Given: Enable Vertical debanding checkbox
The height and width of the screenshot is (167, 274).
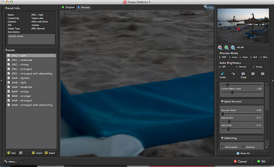Looking at the screenshot, I should (x=243, y=147).
